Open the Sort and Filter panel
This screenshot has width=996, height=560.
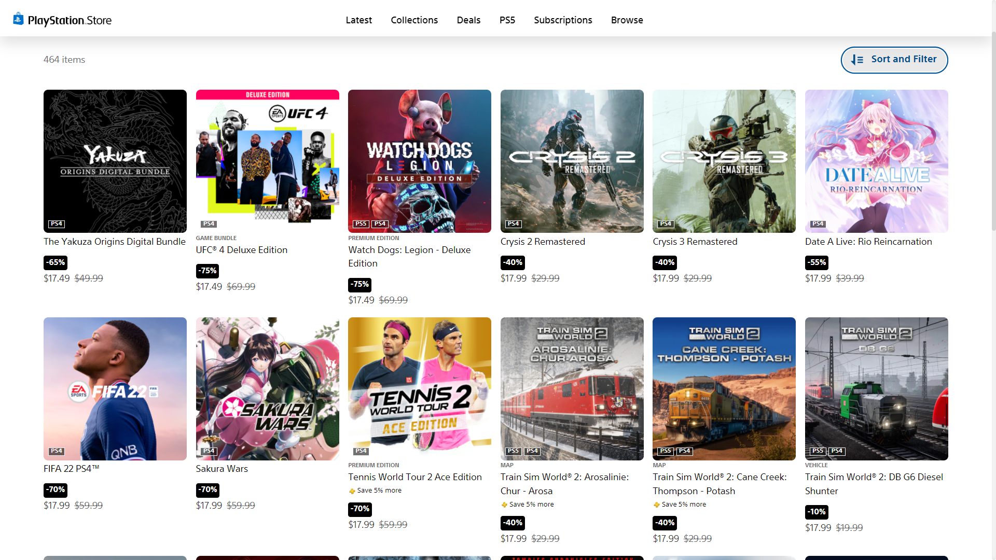[894, 60]
